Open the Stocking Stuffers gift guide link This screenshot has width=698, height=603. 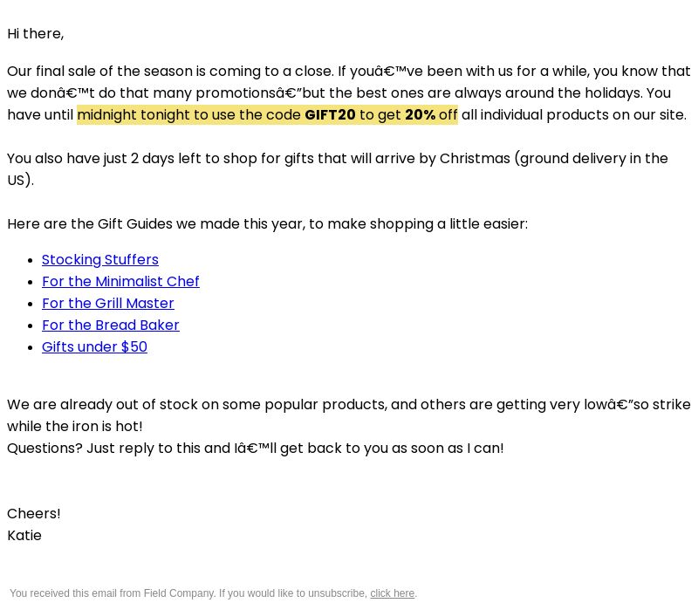(x=100, y=260)
